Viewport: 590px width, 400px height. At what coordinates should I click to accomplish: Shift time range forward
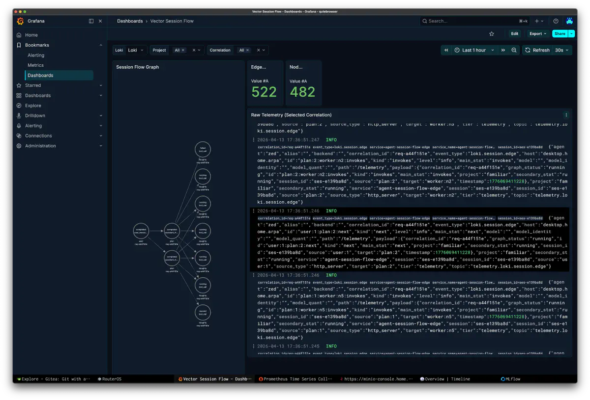503,50
